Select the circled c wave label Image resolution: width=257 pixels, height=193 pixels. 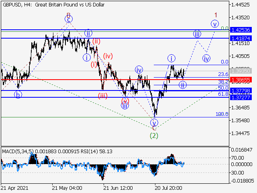[x=69, y=19]
